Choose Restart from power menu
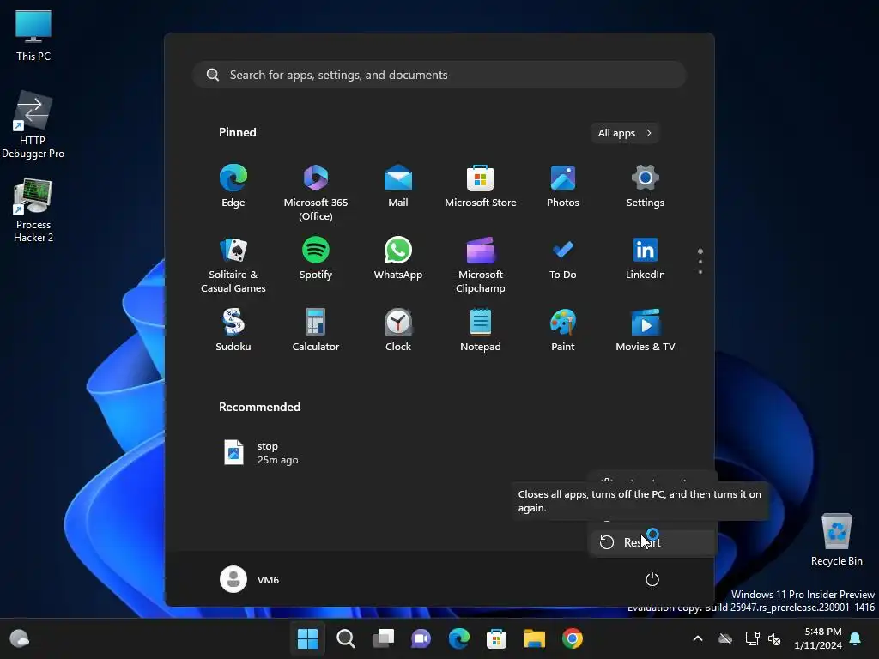 point(652,542)
